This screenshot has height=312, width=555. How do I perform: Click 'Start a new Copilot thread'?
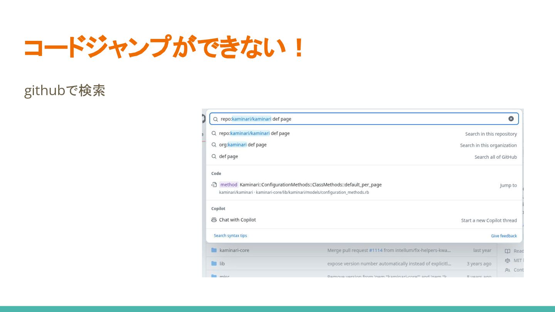[489, 221]
